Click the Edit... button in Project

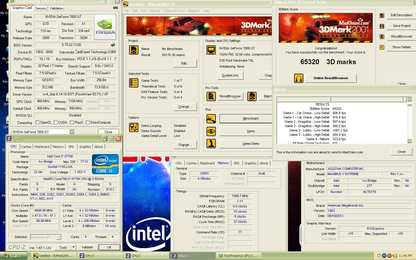pos(185,63)
